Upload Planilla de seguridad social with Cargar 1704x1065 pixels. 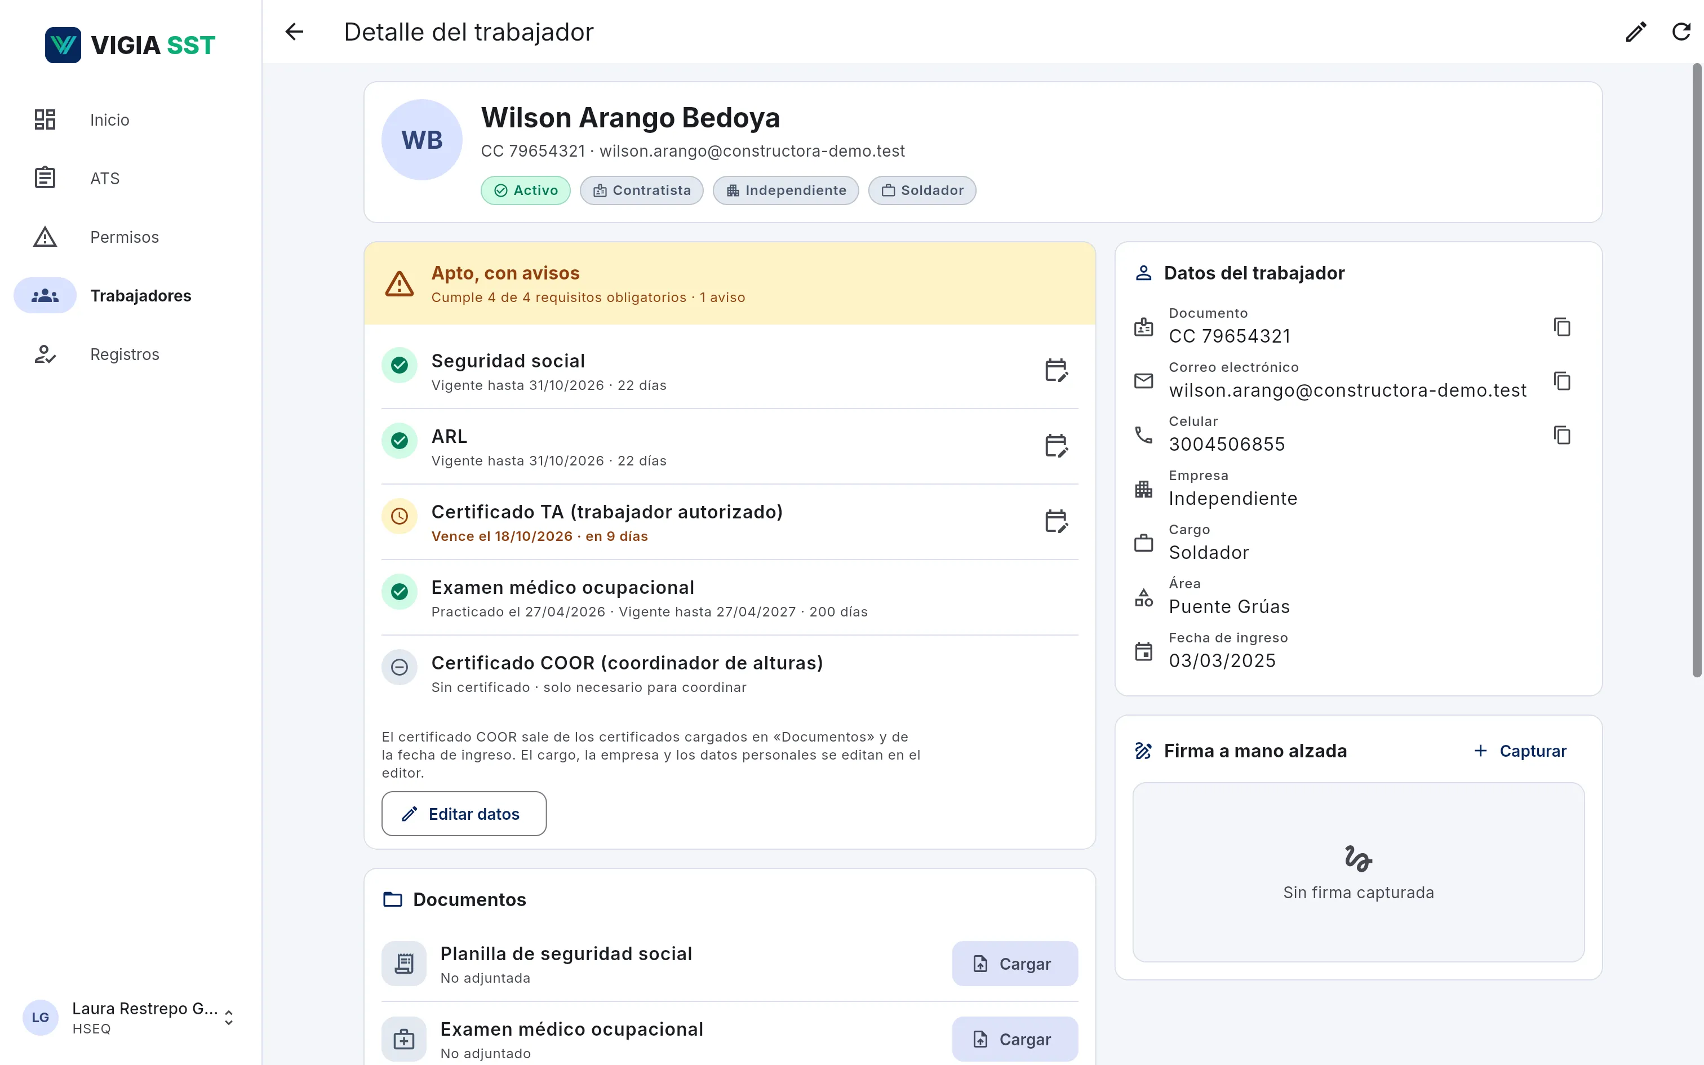click(x=1015, y=964)
